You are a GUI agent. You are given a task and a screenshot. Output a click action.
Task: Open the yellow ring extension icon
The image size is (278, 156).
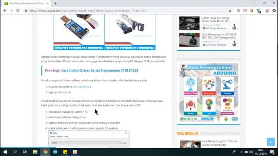pos(252,10)
